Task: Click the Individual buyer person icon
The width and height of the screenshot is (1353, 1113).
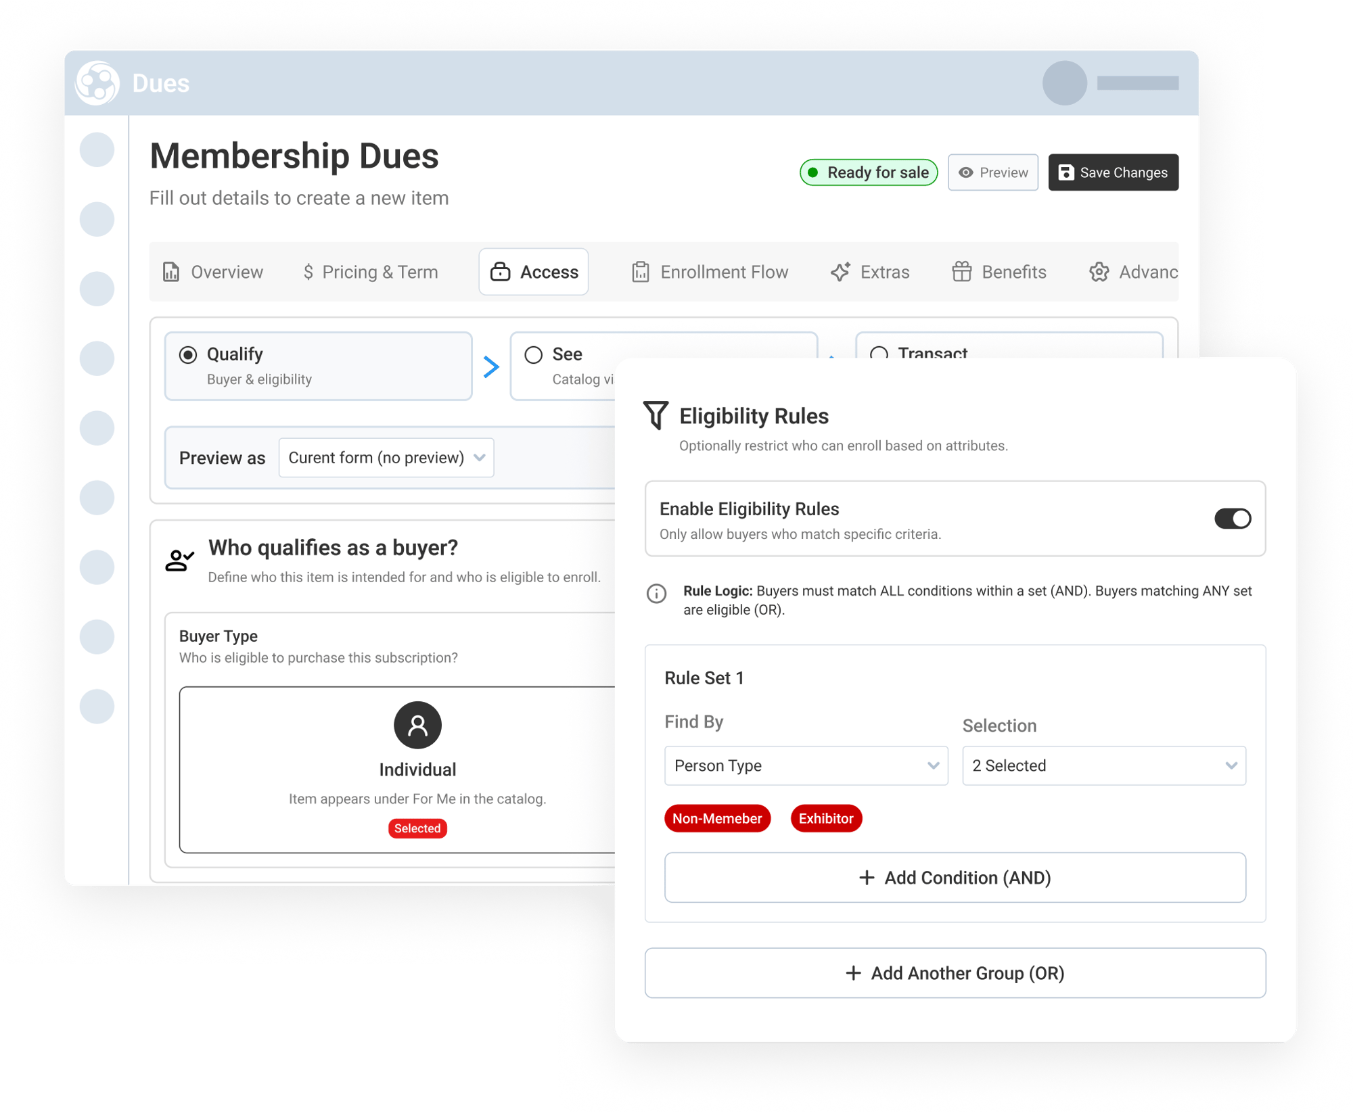Action: (417, 725)
